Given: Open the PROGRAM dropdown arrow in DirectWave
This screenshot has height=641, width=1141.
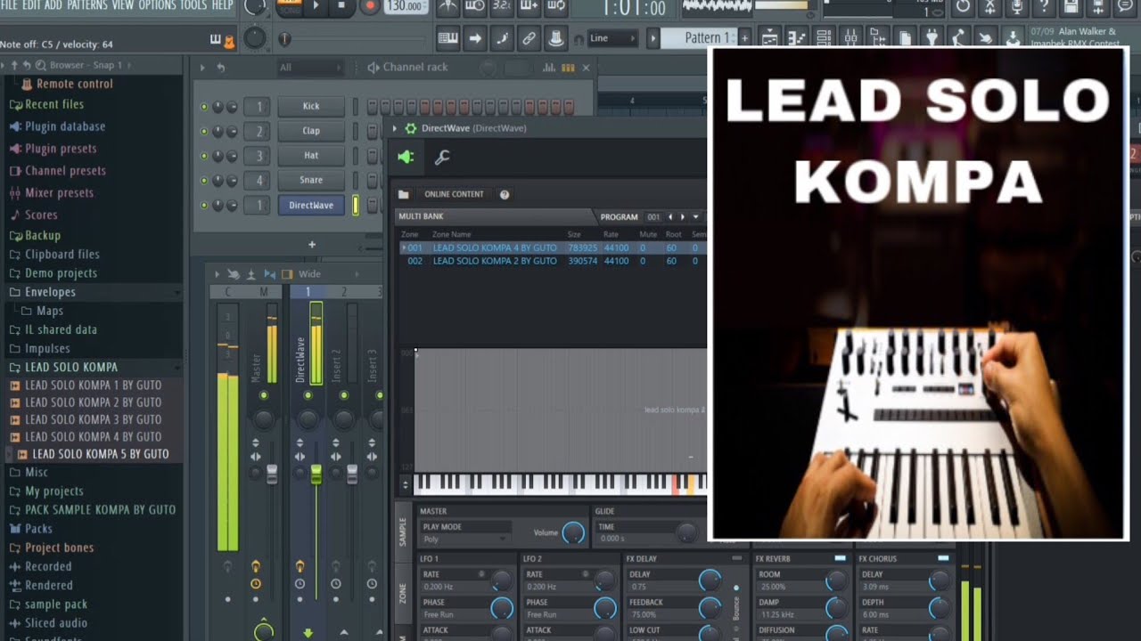Looking at the screenshot, I should 695,216.
